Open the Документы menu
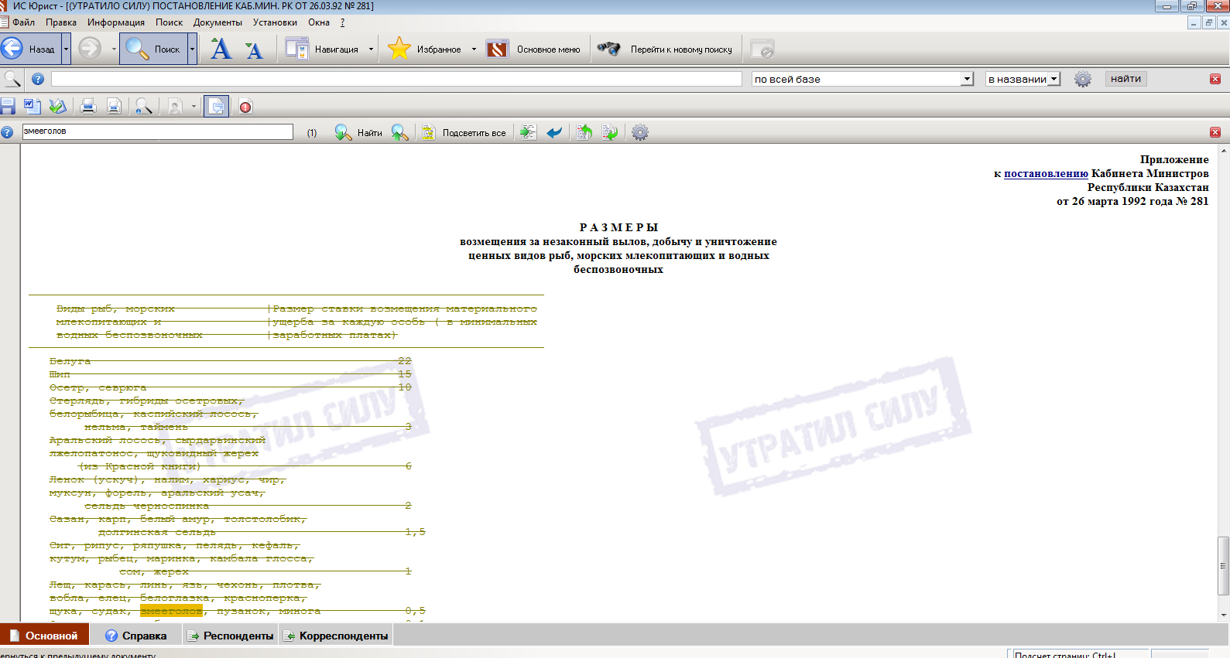This screenshot has width=1230, height=658. coord(218,22)
